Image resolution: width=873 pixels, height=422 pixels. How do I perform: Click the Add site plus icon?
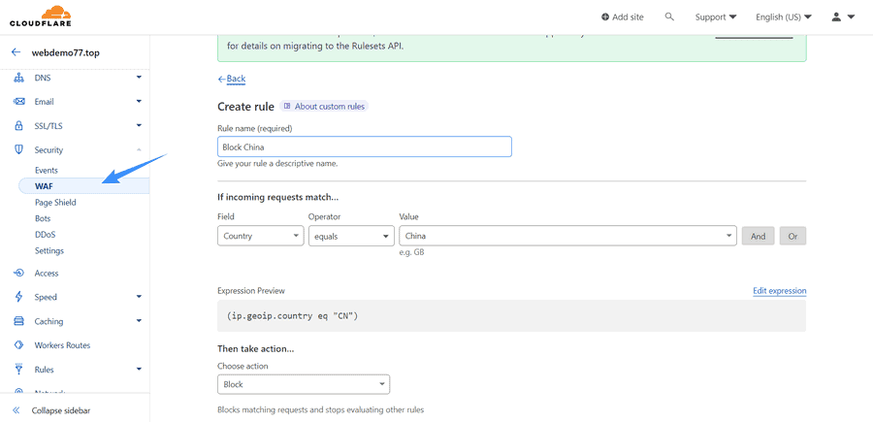[605, 17]
